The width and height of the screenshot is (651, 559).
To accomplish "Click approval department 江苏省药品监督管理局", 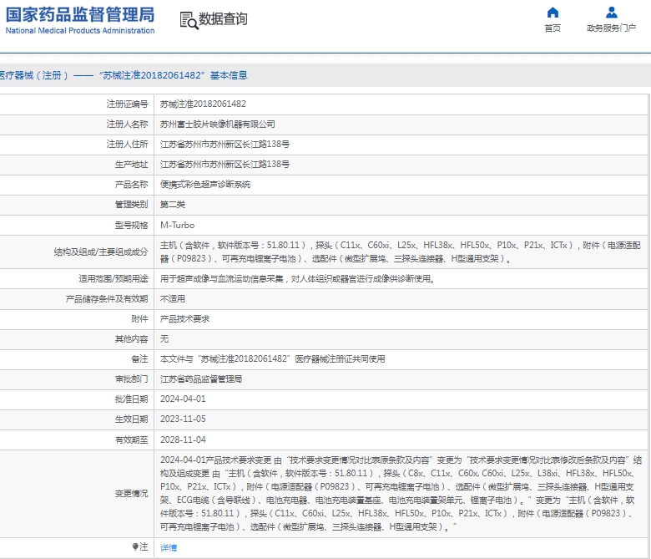I will 201,379.
